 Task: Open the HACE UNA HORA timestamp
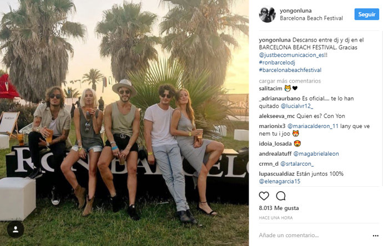click(275, 218)
